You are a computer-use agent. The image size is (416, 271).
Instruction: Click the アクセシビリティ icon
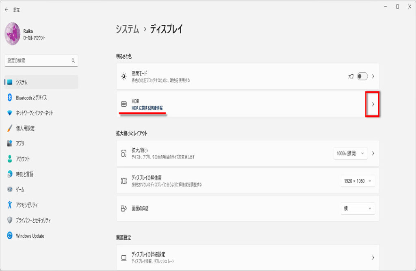click(x=10, y=205)
